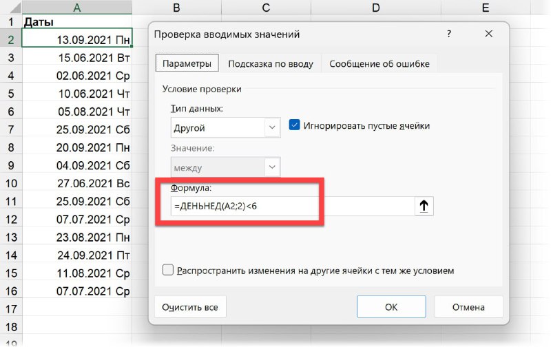
Task: Select column A header
Action: pos(77,7)
